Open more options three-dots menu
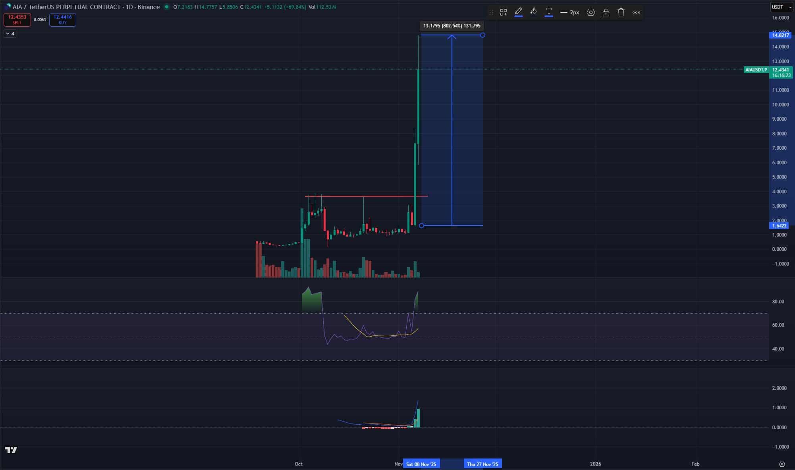Screen dimensions: 795x470 tap(636, 12)
